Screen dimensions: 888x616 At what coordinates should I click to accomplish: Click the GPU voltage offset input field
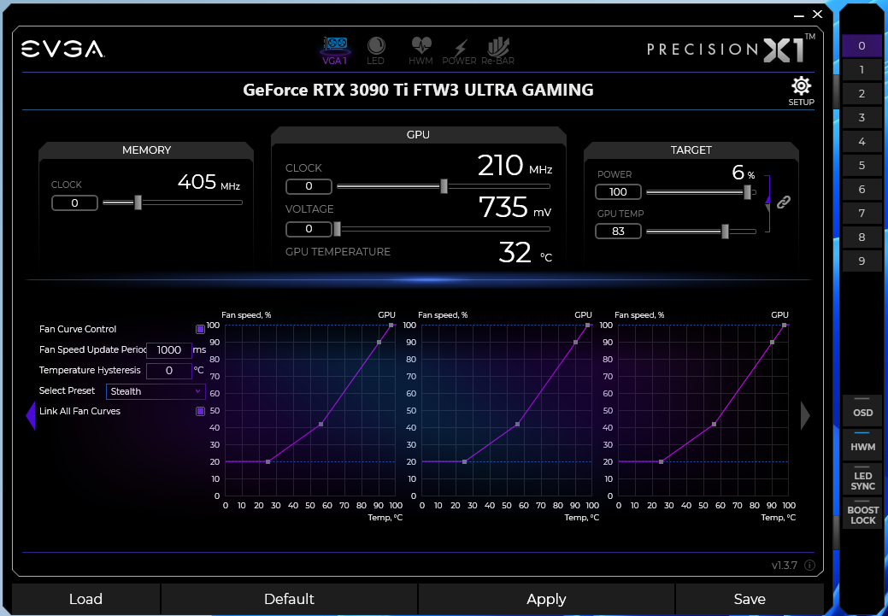[309, 229]
